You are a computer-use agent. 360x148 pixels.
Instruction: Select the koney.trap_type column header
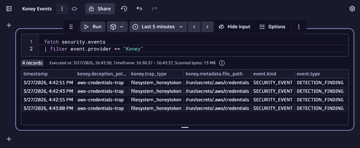click(x=149, y=74)
